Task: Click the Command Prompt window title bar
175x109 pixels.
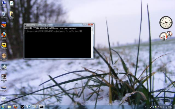Action: [55, 25]
